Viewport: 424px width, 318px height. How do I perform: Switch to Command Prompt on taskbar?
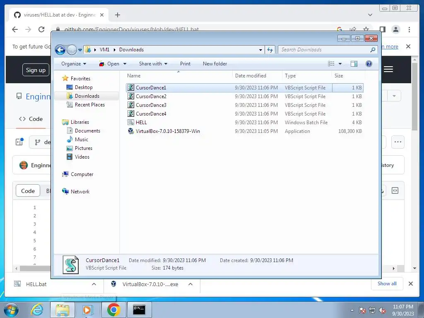tap(139, 310)
